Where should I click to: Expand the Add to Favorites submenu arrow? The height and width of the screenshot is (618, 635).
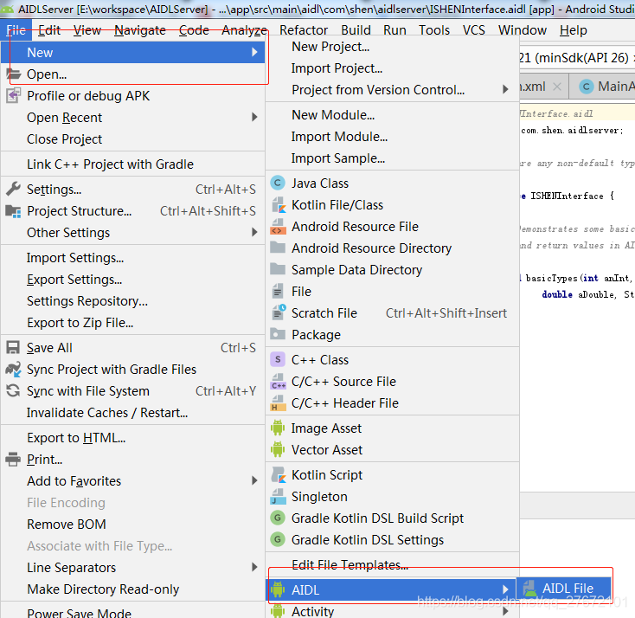coord(254,480)
